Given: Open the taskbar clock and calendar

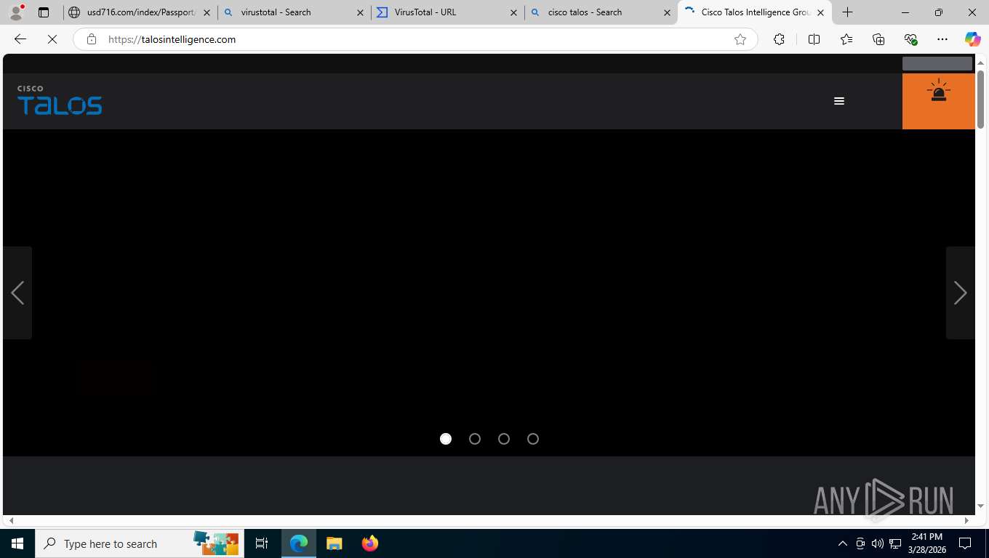Looking at the screenshot, I should [x=926, y=543].
